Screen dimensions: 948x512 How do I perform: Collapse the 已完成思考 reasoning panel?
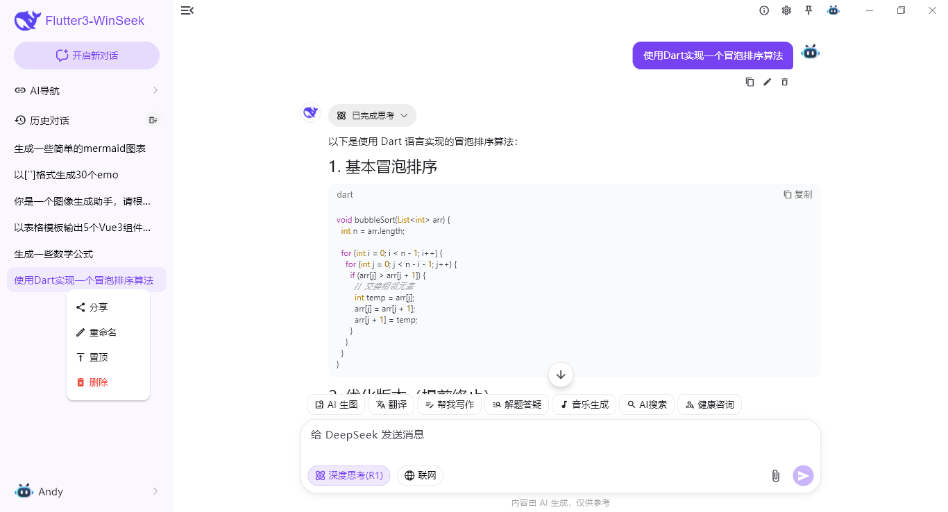pos(372,115)
